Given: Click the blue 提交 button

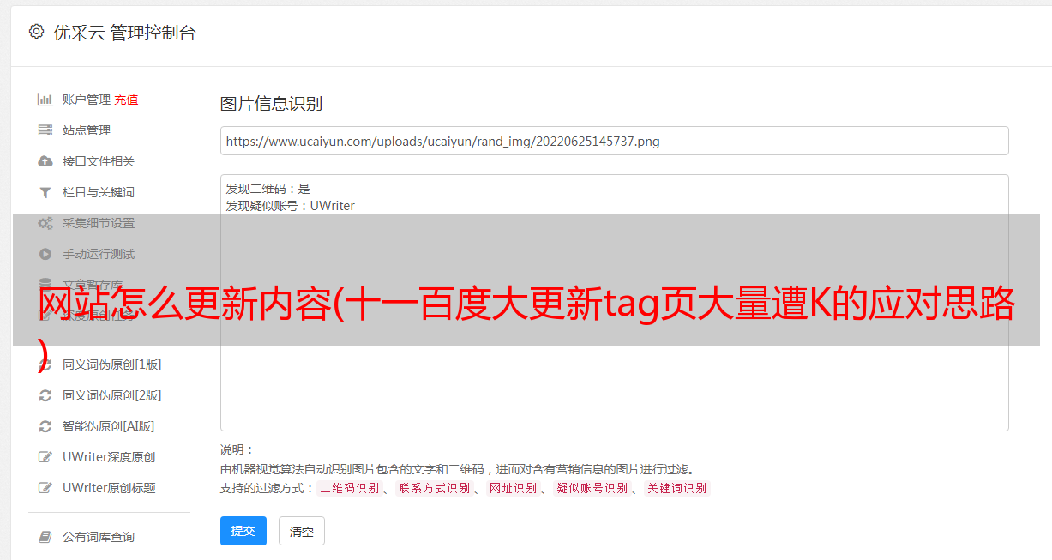Looking at the screenshot, I should (x=243, y=531).
